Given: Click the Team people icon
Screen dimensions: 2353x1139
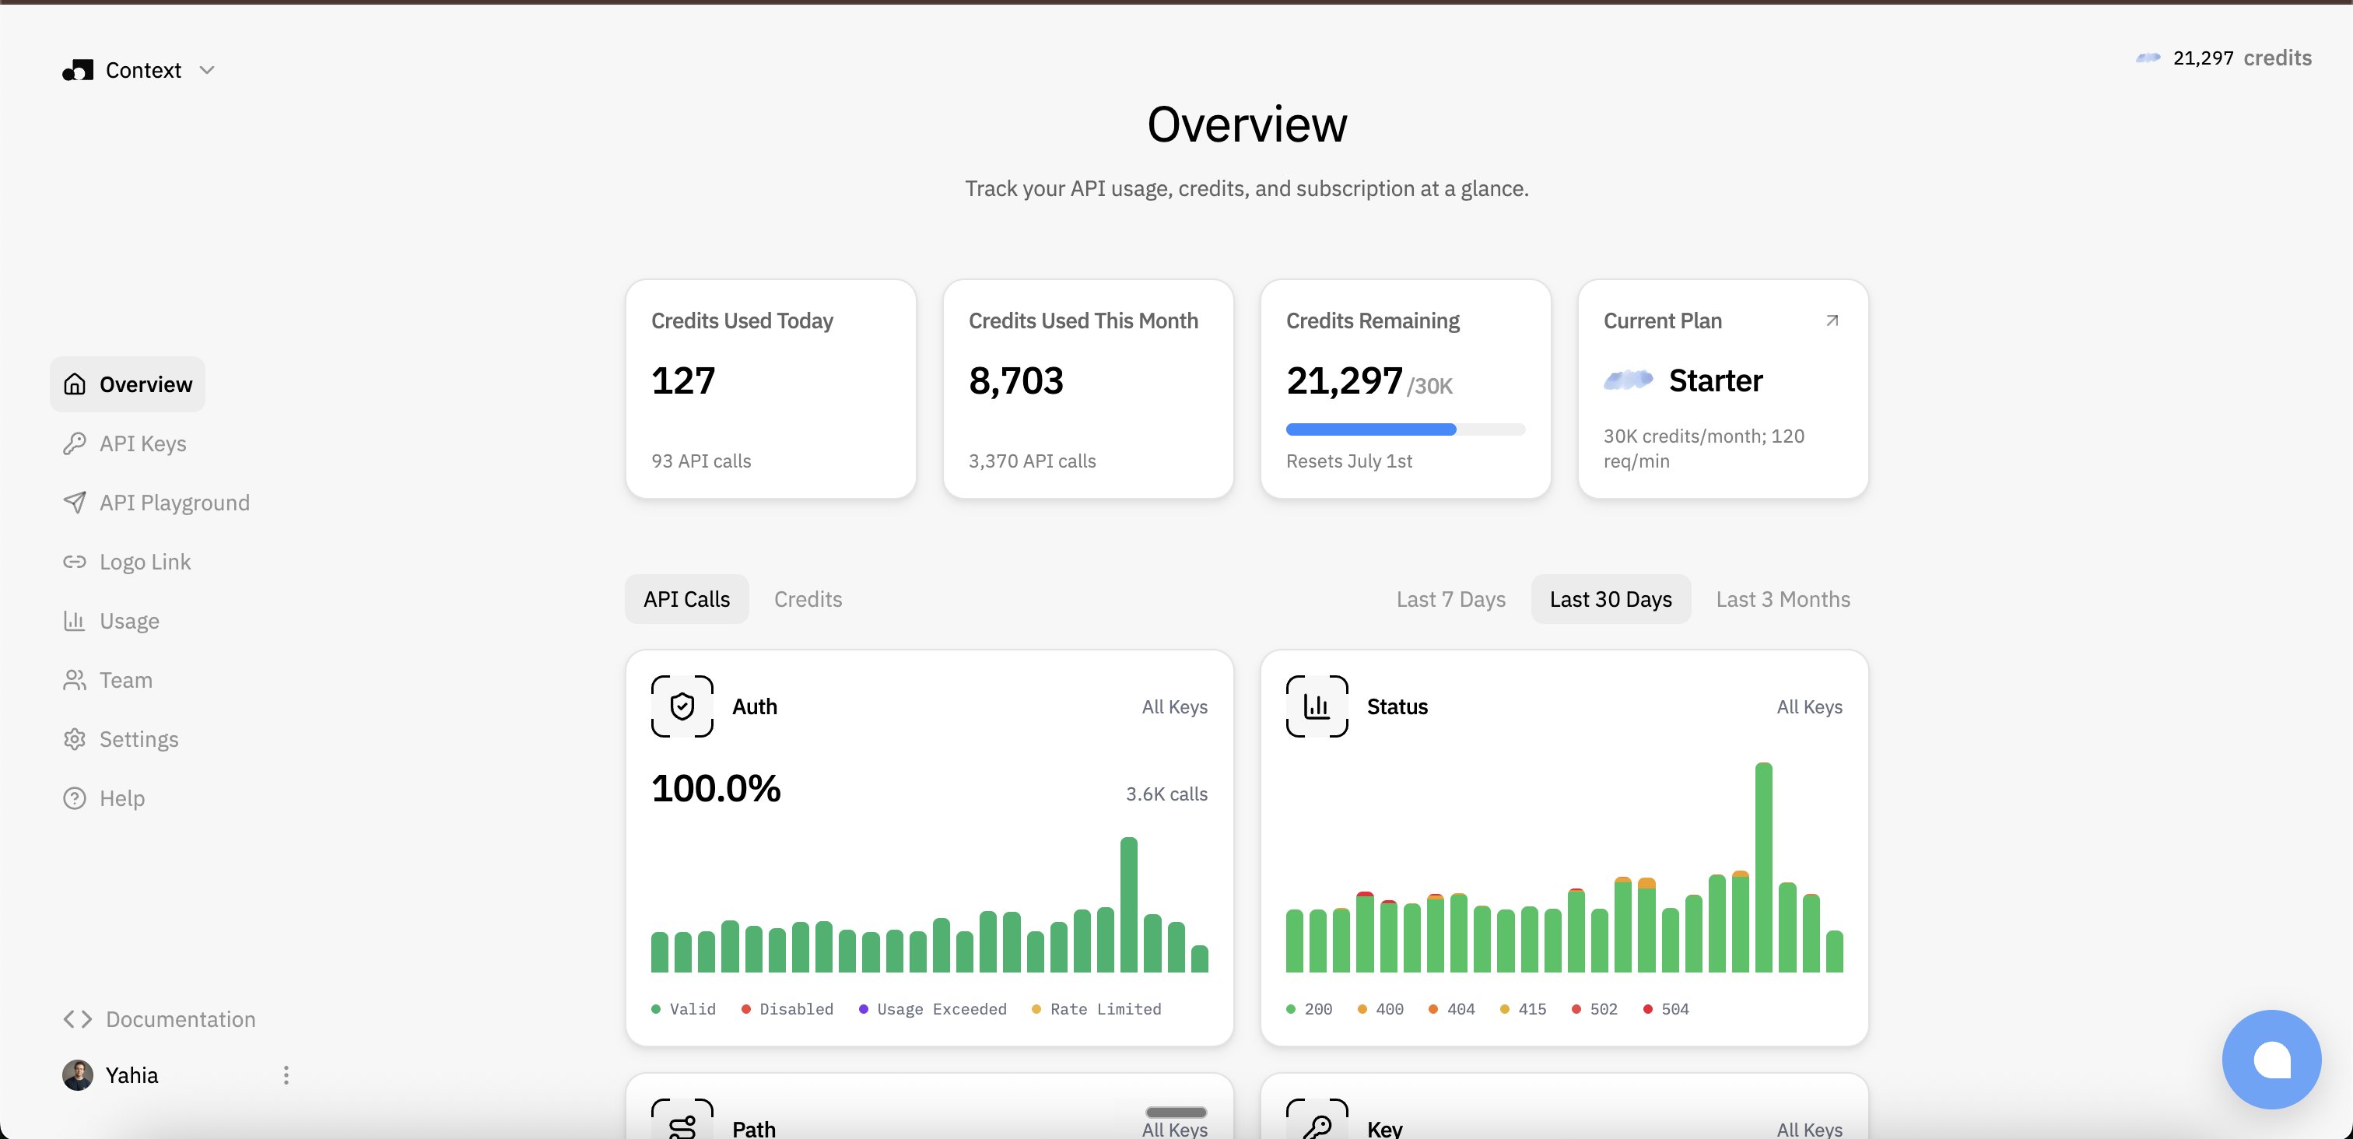Looking at the screenshot, I should click(x=75, y=681).
